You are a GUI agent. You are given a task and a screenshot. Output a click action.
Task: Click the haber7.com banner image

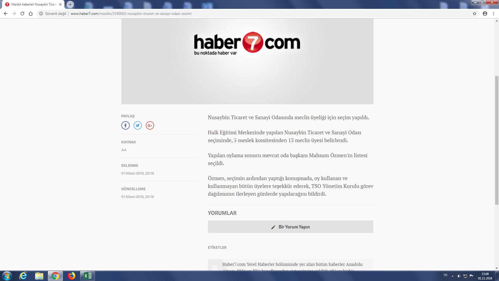pos(247,61)
